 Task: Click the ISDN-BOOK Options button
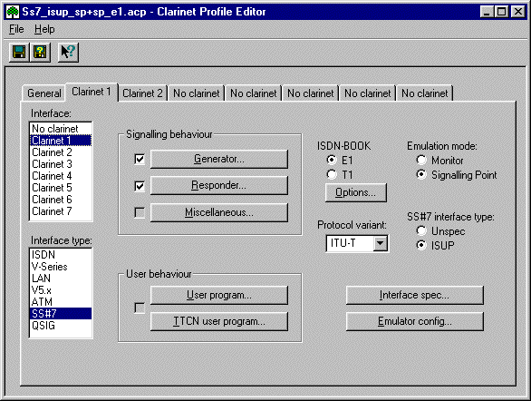(x=355, y=192)
